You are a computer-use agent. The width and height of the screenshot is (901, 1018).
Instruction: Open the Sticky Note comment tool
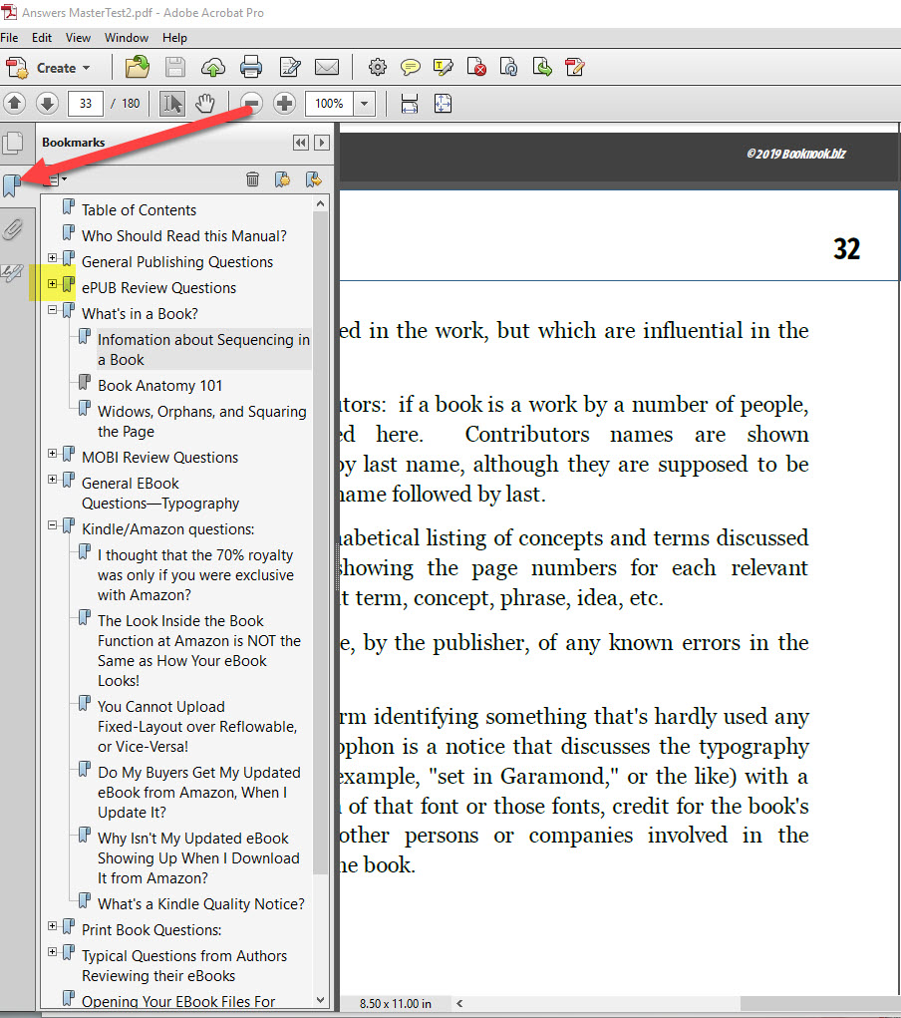point(410,67)
